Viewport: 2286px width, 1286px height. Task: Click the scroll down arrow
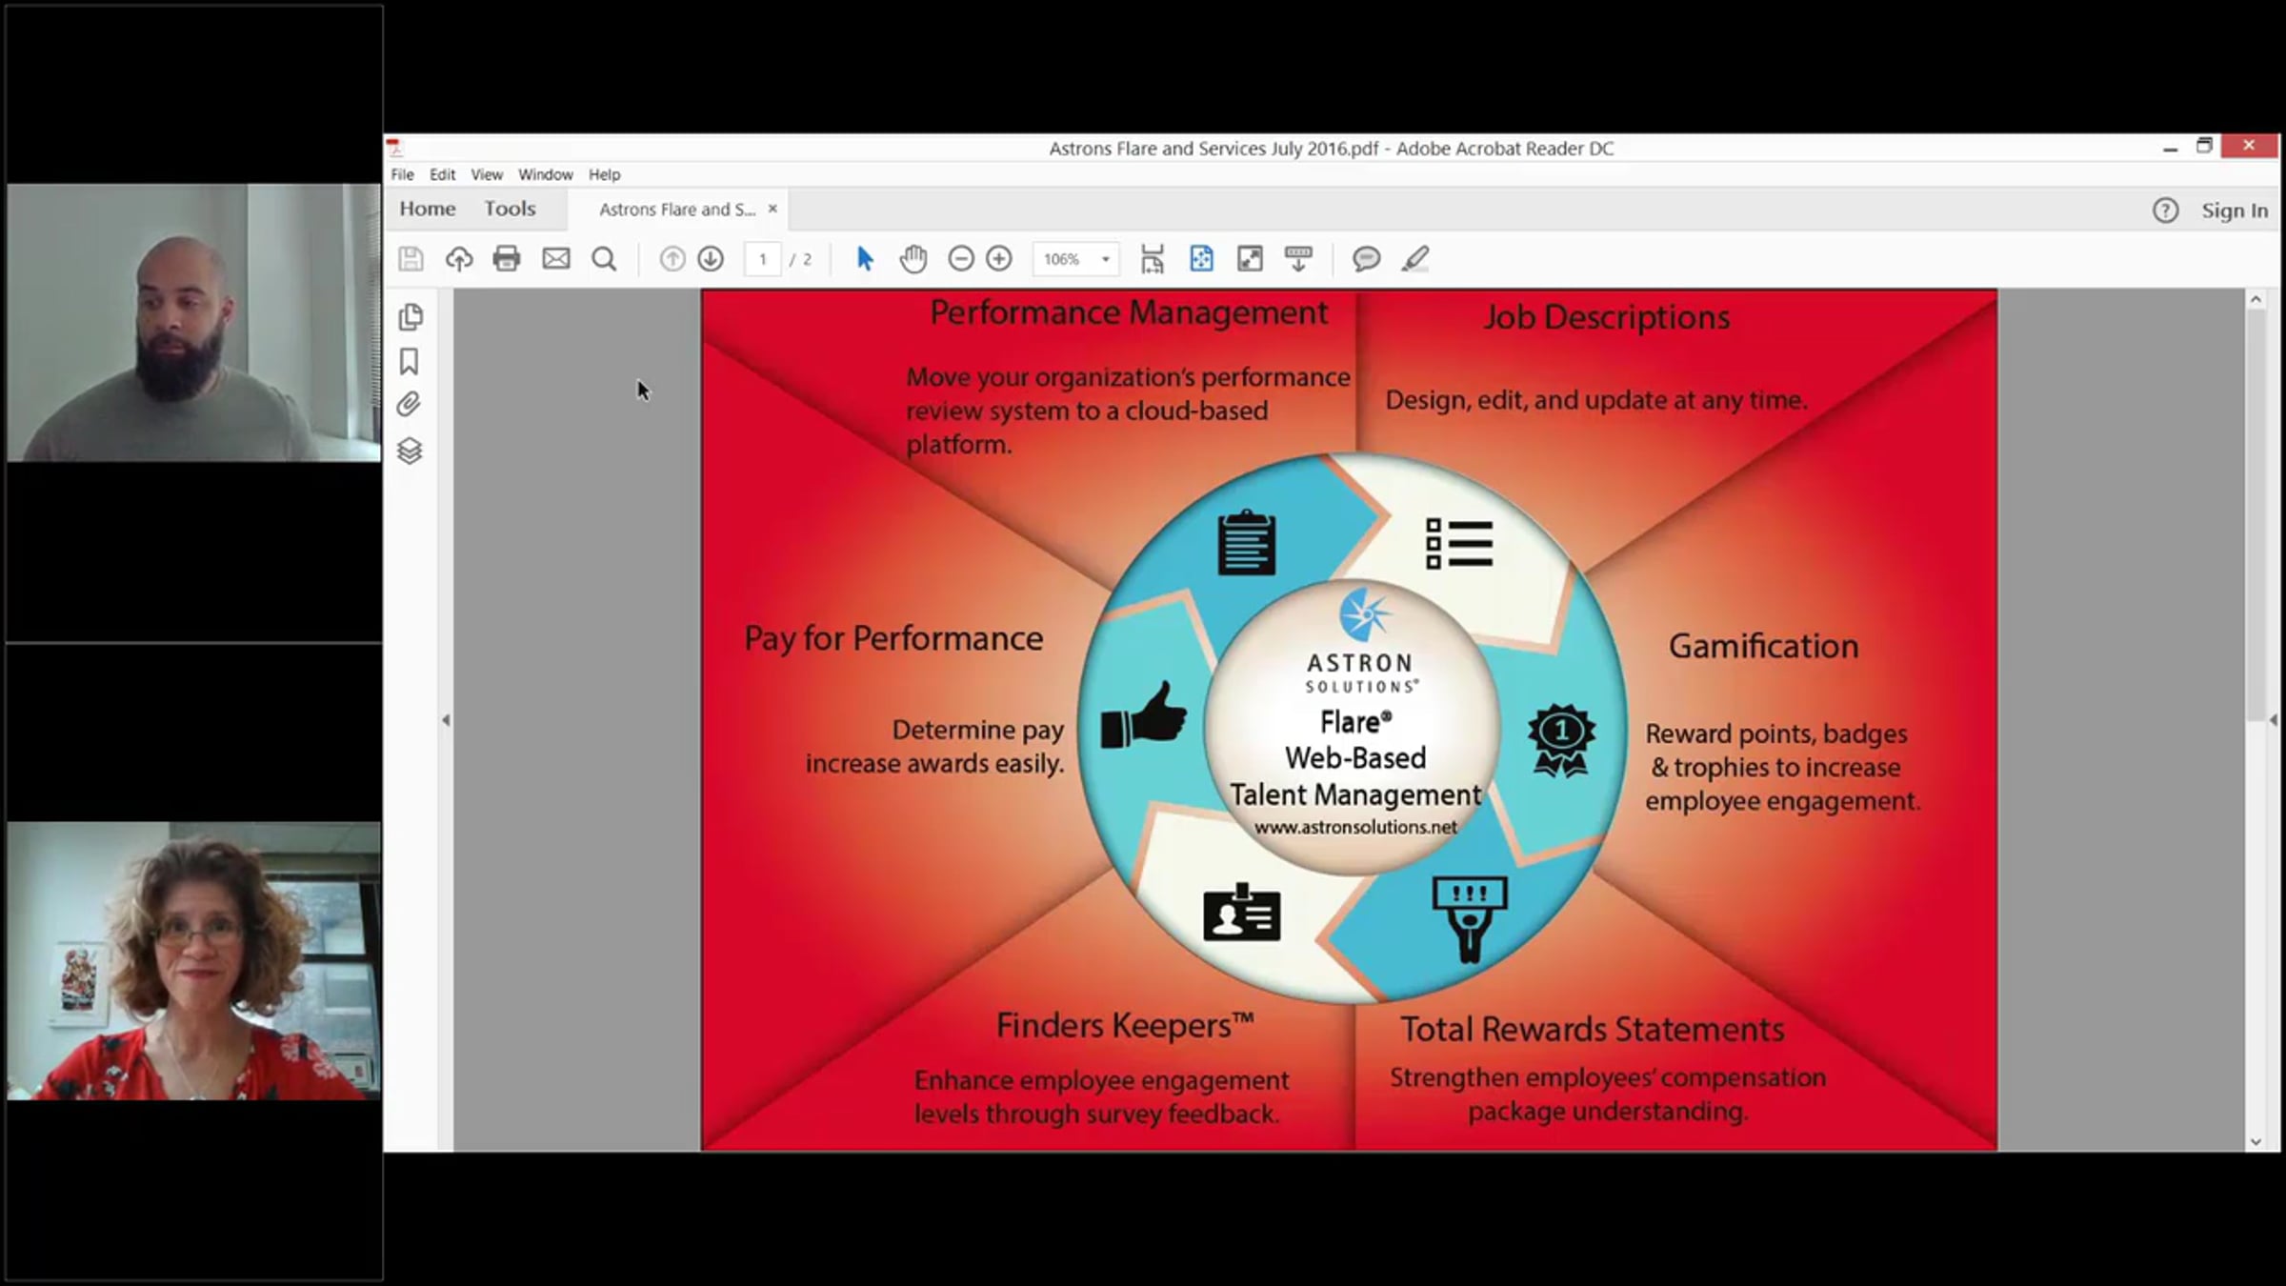click(x=2256, y=1141)
